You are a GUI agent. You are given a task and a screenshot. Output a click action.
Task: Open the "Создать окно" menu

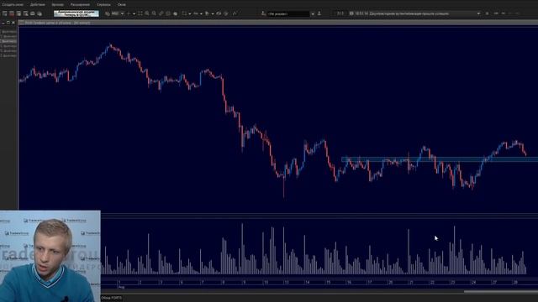[x=13, y=5]
